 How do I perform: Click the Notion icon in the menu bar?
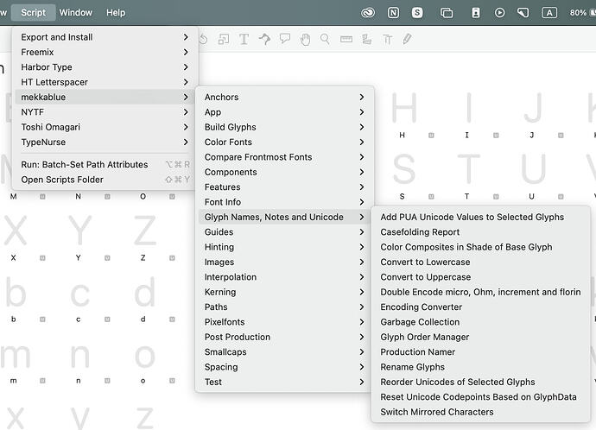click(393, 13)
